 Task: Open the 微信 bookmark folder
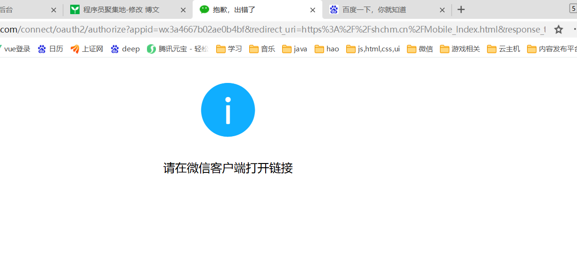(x=420, y=49)
